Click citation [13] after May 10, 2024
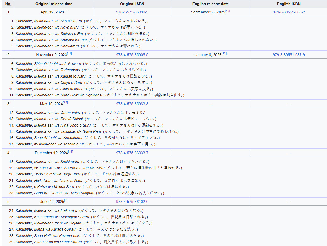This screenshot has height=246, width=327. coord(65,103)
